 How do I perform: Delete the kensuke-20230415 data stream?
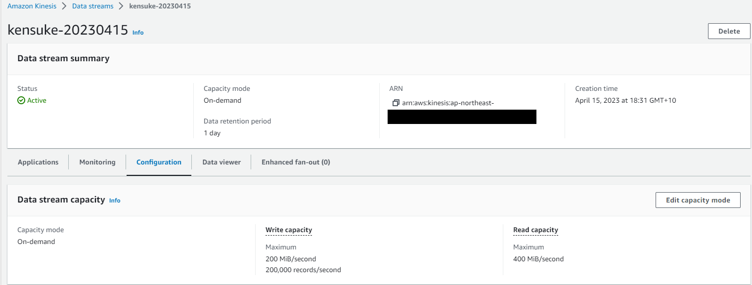[729, 31]
